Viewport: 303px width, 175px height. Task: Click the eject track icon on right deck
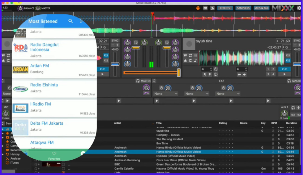pyautogui.click(x=186, y=60)
